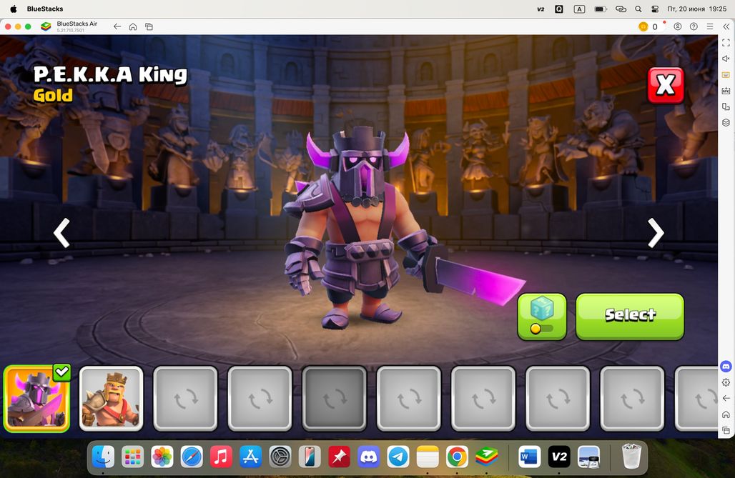Open the multi-instance layers icon
This screenshot has width=735, height=478.
(726, 122)
